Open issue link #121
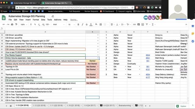This screenshot has height=109, width=195. point(148,69)
